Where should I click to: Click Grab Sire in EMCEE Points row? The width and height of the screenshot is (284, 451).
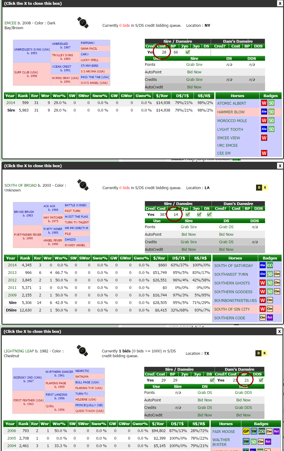coord(194,65)
